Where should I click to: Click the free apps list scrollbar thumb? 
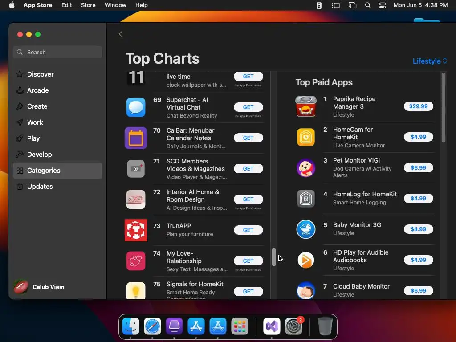pos(274,257)
